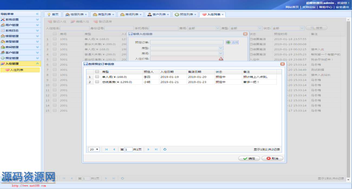Expand the 系统设置 menu section
This screenshot has height=189, width=352.
click(x=37, y=19)
